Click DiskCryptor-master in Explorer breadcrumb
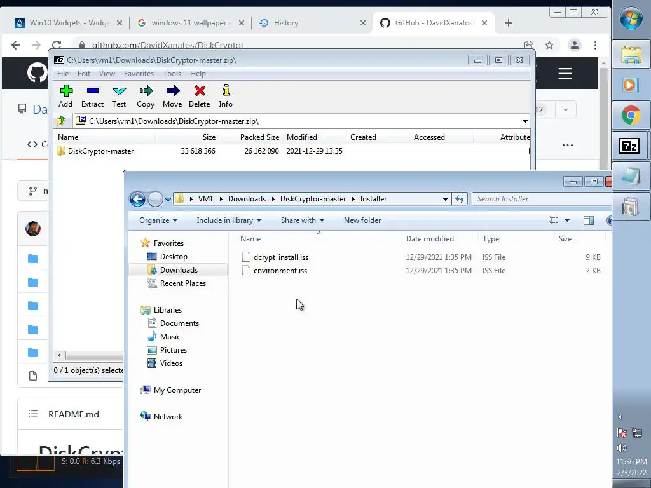The height and width of the screenshot is (488, 651). pos(313,199)
